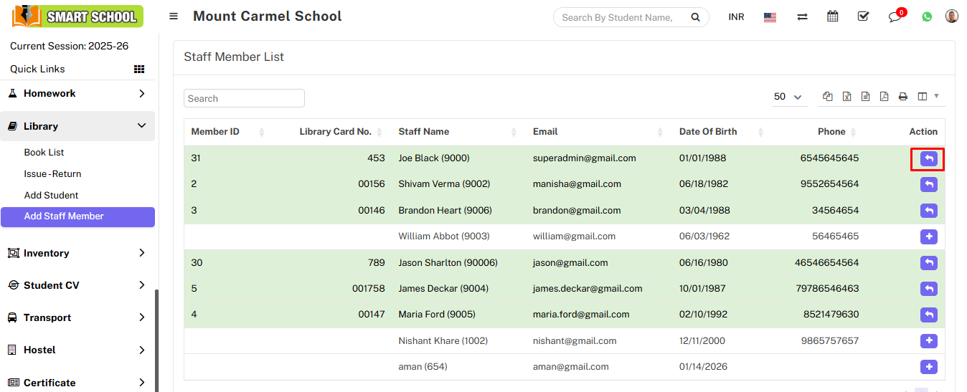This screenshot has width=967, height=392.
Task: Export the staff list as PDF
Action: (x=884, y=97)
